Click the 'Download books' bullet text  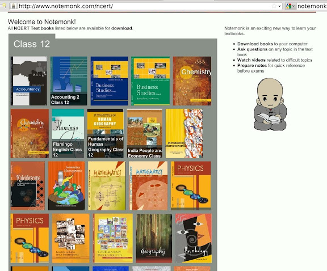tap(255, 44)
